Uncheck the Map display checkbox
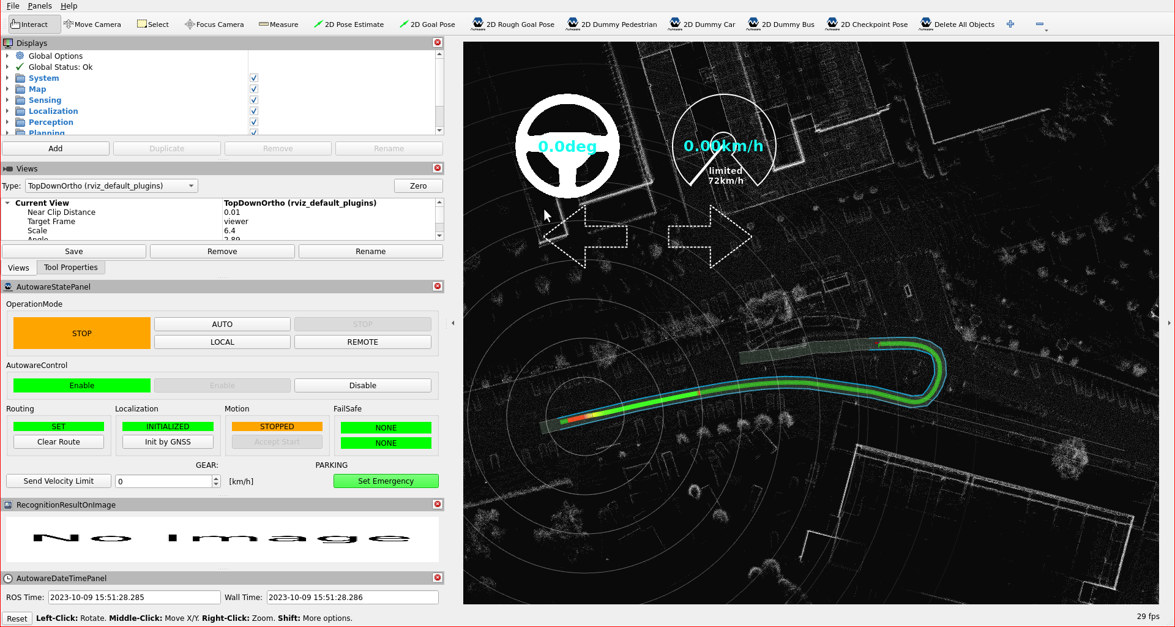This screenshot has height=627, width=1175. point(253,89)
